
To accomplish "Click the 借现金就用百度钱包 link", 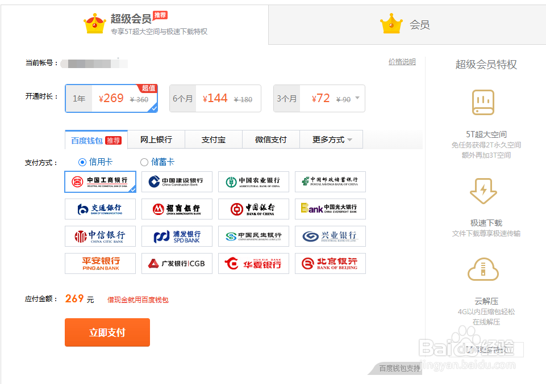I will (x=138, y=299).
